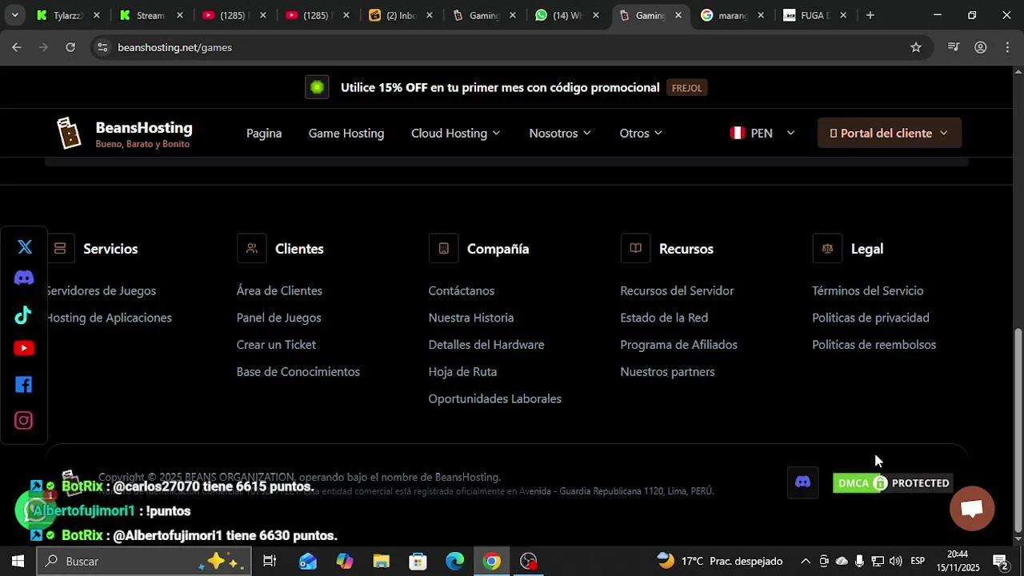Open the PEN currency selector
Screen dimensions: 1024x576
[762, 134]
